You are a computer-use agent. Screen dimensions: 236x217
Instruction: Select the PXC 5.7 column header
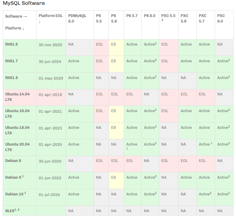(x=206, y=25)
